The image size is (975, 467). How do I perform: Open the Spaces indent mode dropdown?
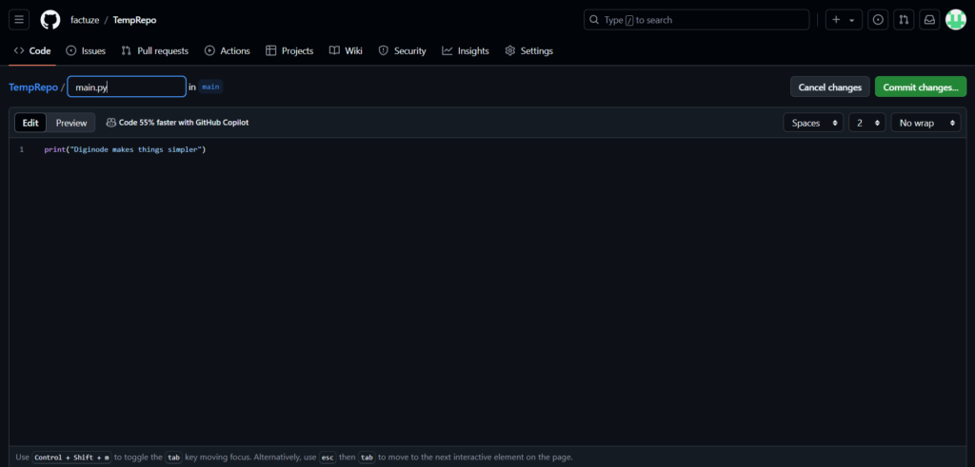[x=812, y=123]
